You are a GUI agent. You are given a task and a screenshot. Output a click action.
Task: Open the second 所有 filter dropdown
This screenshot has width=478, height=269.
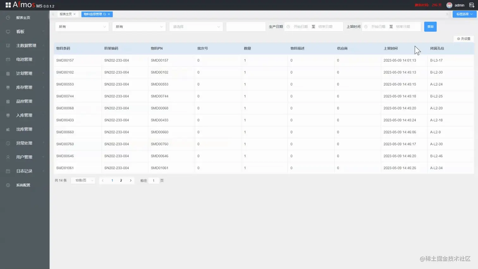139,27
